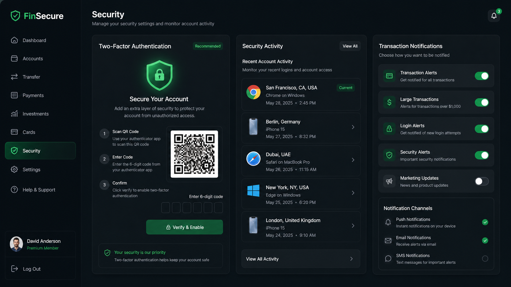Click the large shield lock icon
The width and height of the screenshot is (511, 287).
(159, 75)
